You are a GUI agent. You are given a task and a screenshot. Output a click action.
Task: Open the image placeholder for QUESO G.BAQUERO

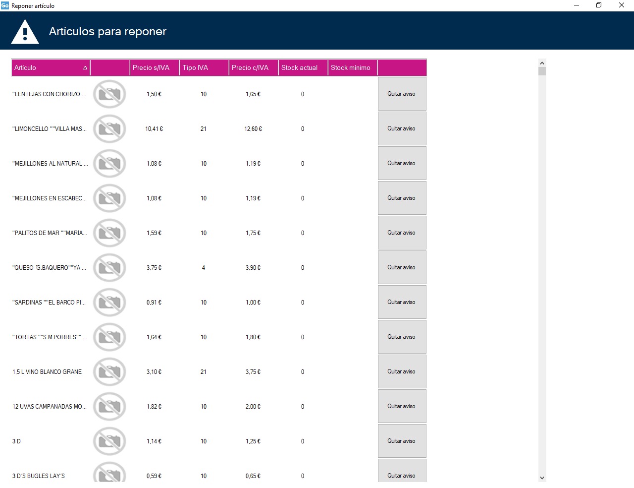coord(109,268)
